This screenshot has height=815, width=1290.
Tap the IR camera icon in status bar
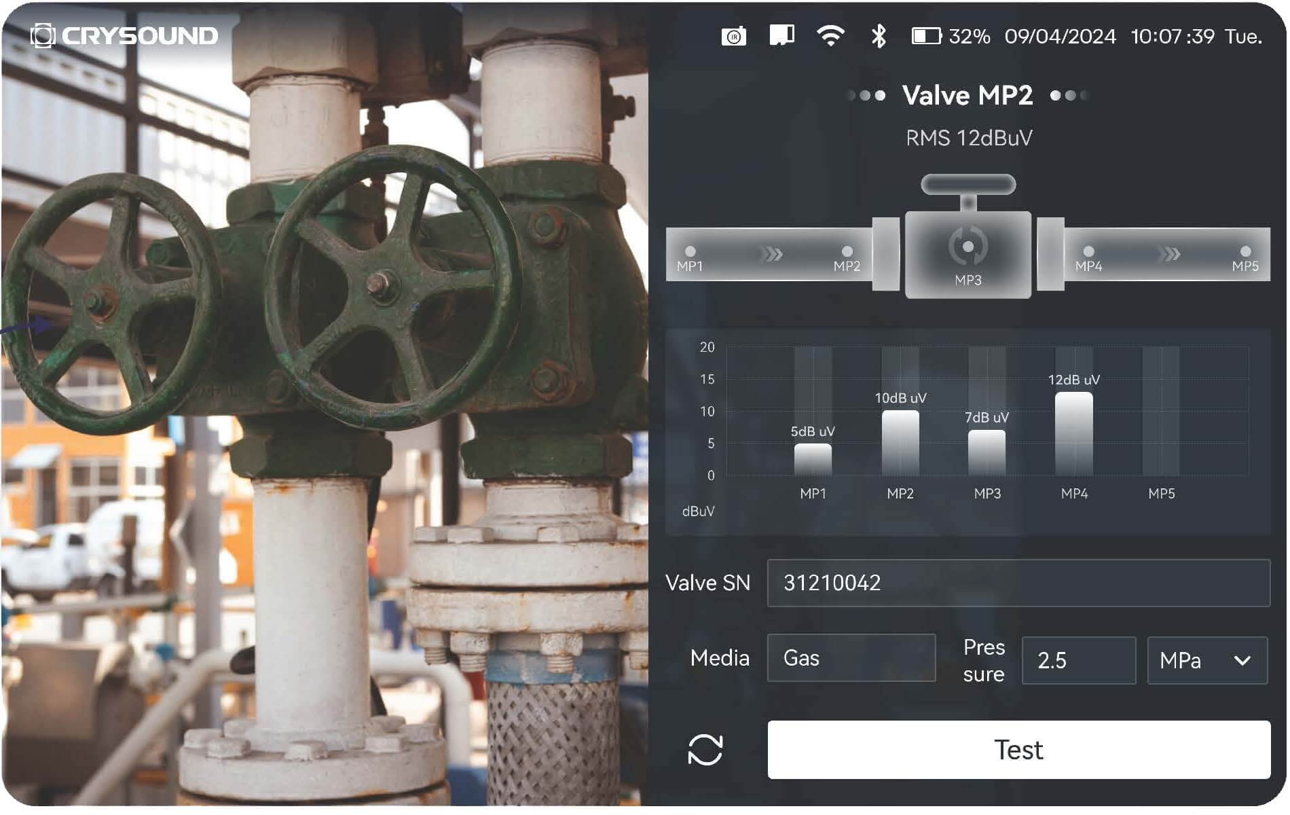733,36
